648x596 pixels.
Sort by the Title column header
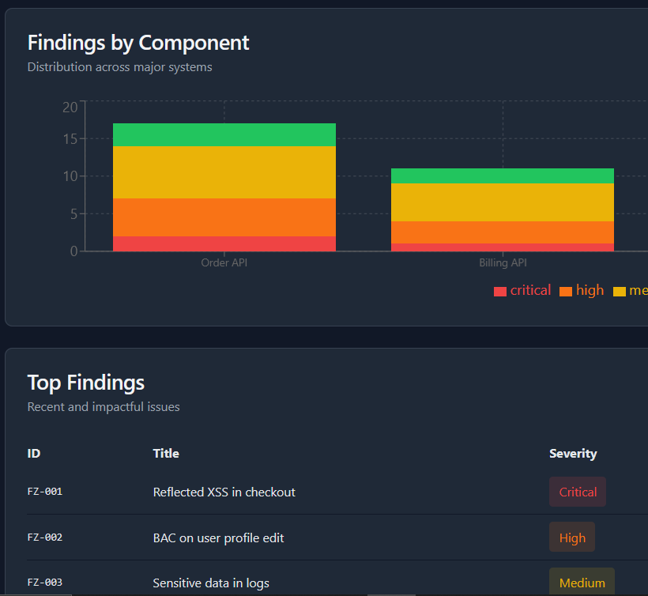point(166,454)
